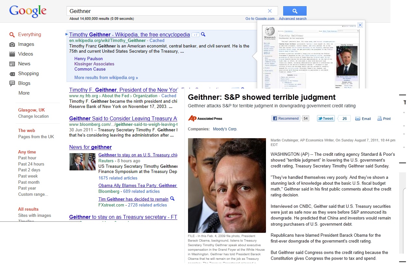
Task: Clear the search box with the X
Action: coord(270,11)
